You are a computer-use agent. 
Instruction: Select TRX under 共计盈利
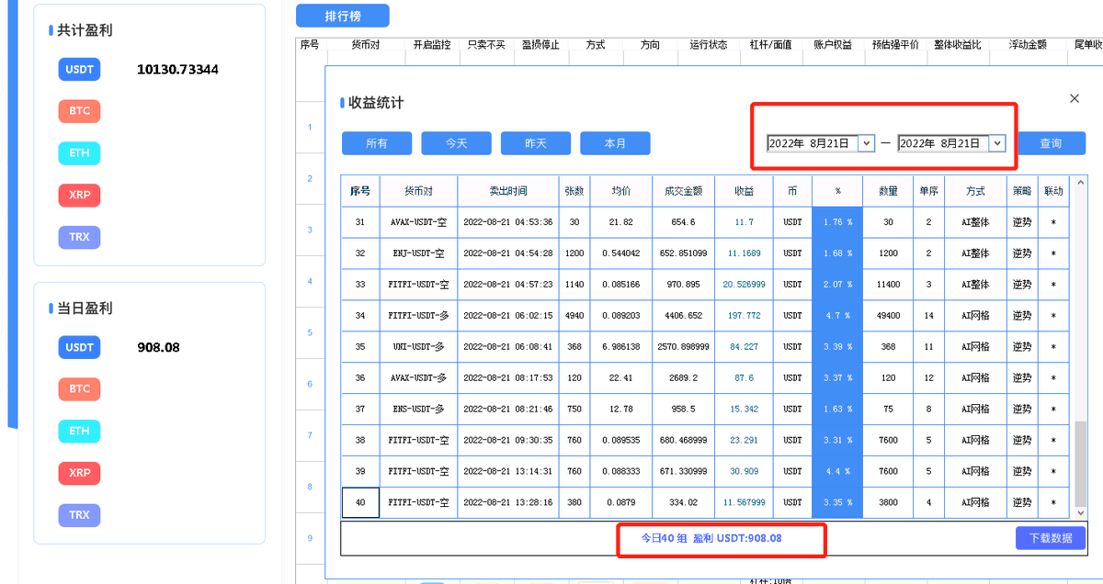tap(79, 237)
